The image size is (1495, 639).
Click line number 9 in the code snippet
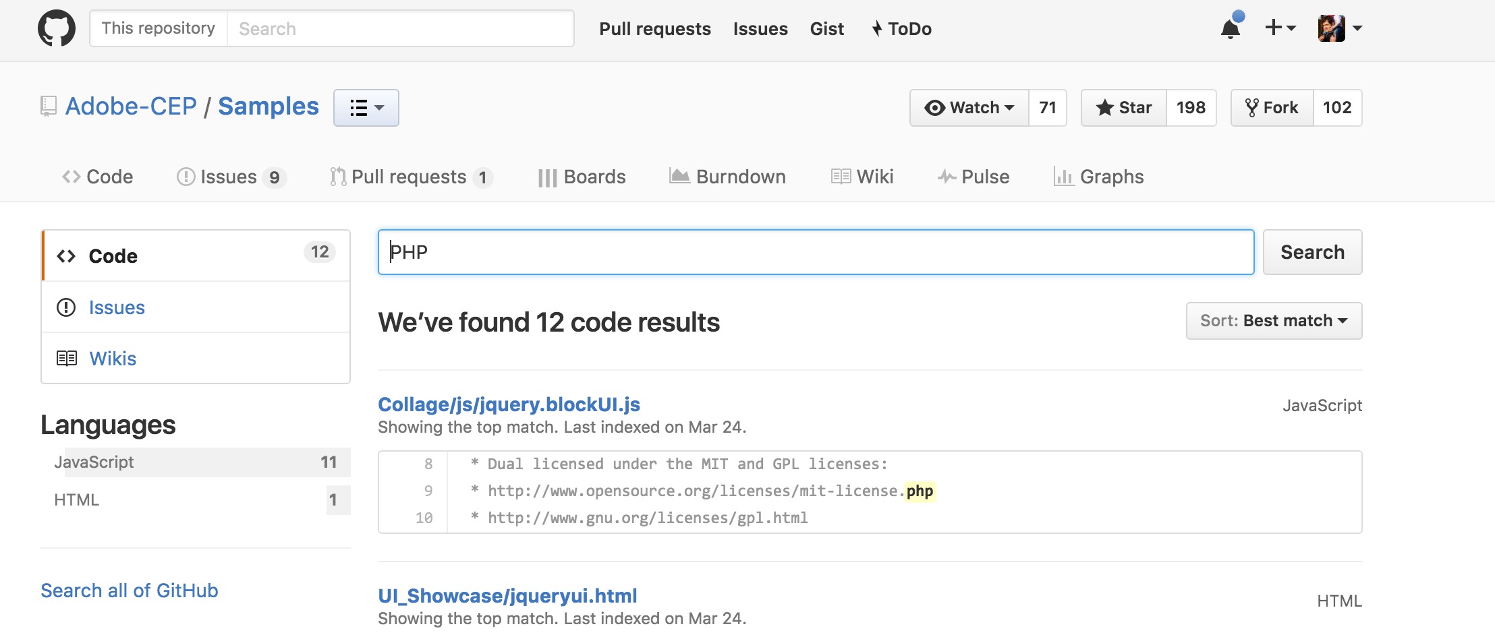tap(428, 491)
